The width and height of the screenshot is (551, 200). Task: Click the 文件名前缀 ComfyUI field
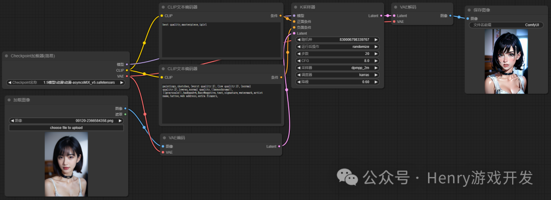pos(506,25)
